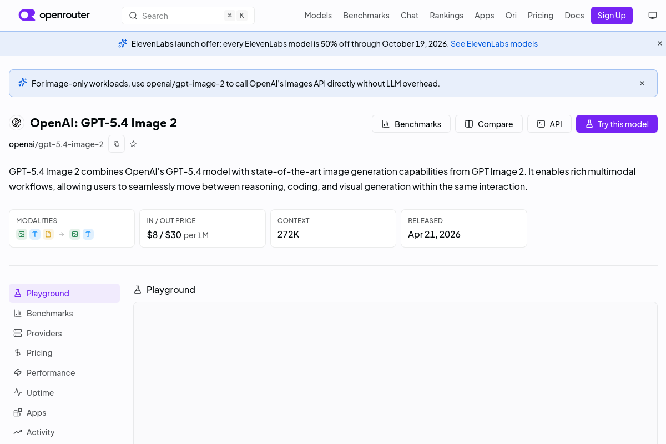Image resolution: width=666 pixels, height=444 pixels.
Task: Select Playground in the sidebar
Action: [64, 293]
